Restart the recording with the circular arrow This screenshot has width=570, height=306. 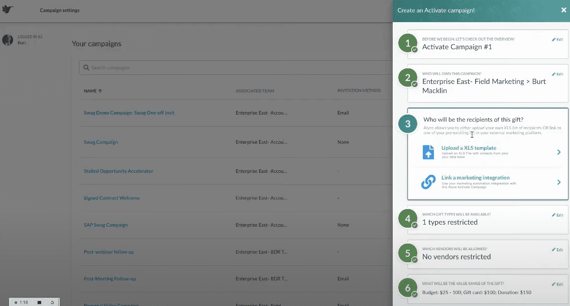(x=52, y=302)
